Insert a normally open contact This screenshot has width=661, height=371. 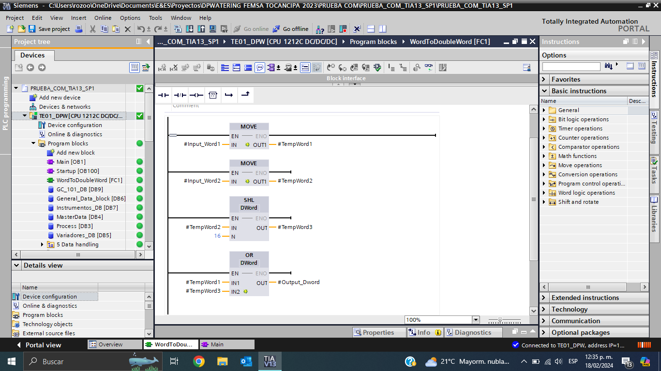pyautogui.click(x=164, y=95)
